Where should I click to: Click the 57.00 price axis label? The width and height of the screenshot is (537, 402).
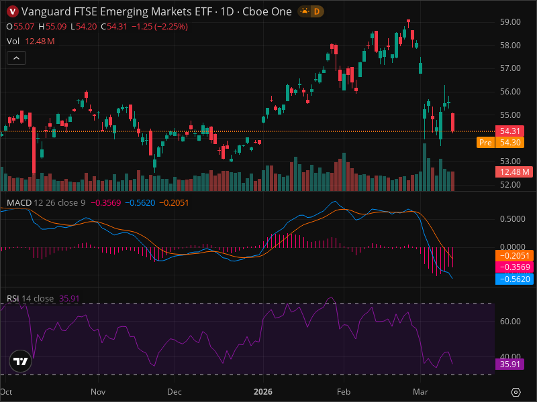click(510, 68)
